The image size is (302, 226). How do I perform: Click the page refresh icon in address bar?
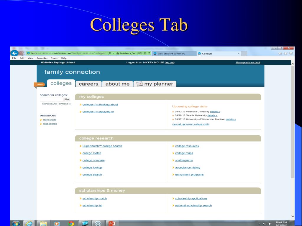pos(149,53)
